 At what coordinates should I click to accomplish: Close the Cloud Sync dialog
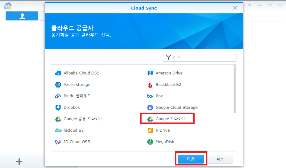(235, 8)
